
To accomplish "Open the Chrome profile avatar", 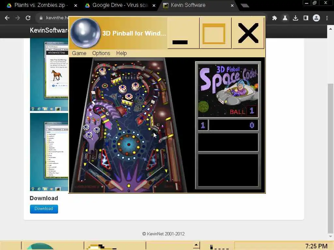I will pos(316,18).
